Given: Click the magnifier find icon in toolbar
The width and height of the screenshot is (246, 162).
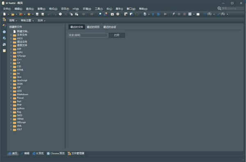Looking at the screenshot, I should tap(100, 14).
